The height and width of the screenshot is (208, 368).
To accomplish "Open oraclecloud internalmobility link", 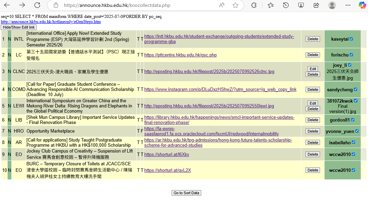I will (211, 131).
